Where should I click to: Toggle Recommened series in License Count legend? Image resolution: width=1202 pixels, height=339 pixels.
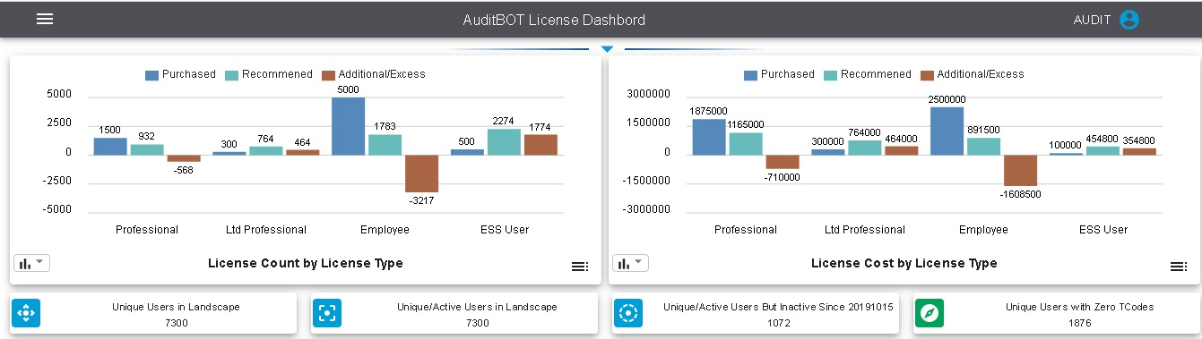(x=268, y=75)
